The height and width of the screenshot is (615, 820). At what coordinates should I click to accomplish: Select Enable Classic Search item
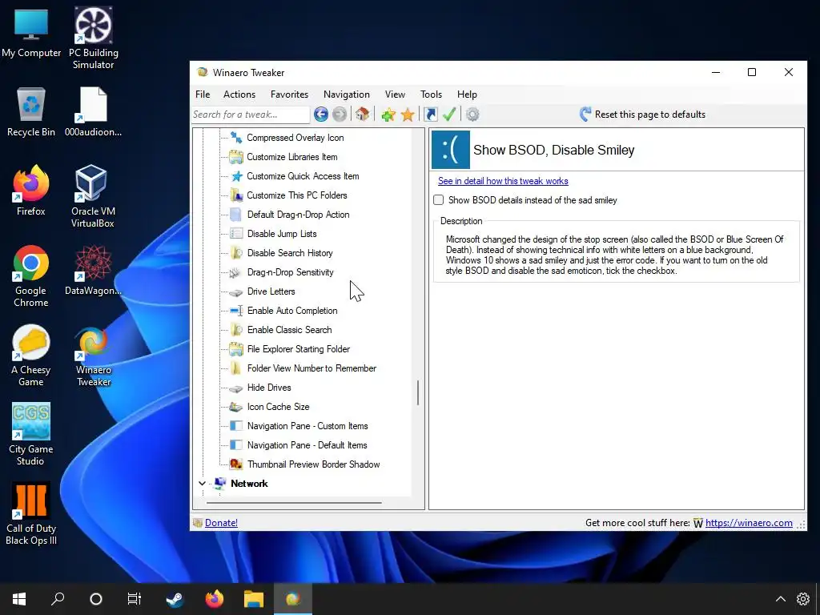pos(289,330)
